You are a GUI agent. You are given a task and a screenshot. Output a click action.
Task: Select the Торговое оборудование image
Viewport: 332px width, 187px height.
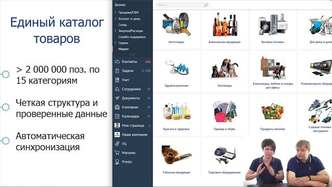tap(225, 155)
